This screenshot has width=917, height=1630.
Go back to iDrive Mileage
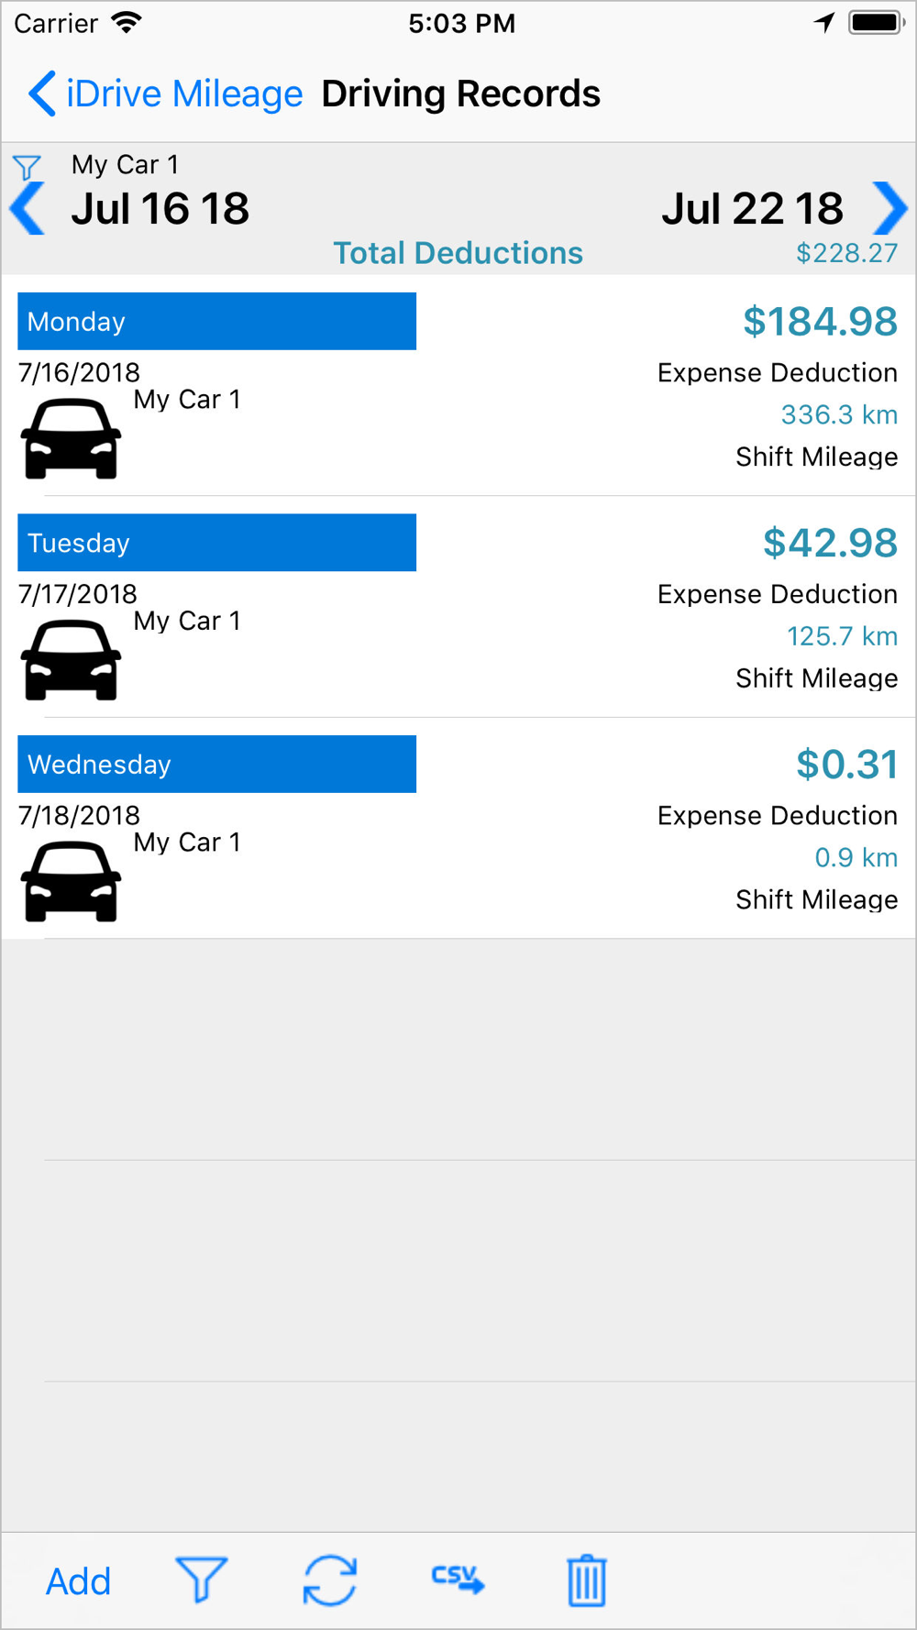[x=165, y=94]
